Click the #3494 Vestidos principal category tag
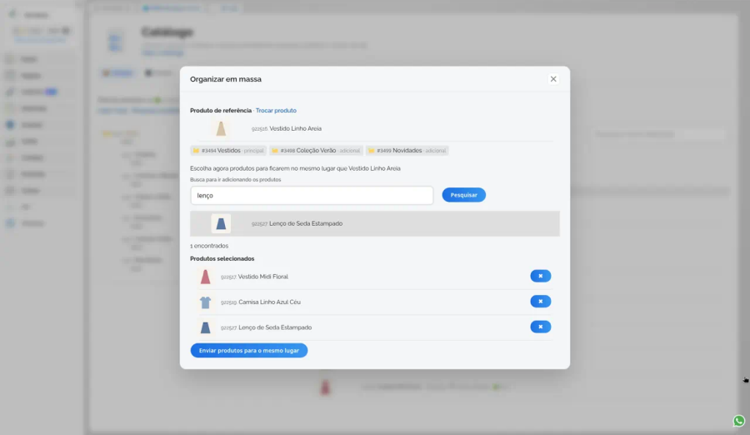The image size is (750, 435). coord(228,150)
